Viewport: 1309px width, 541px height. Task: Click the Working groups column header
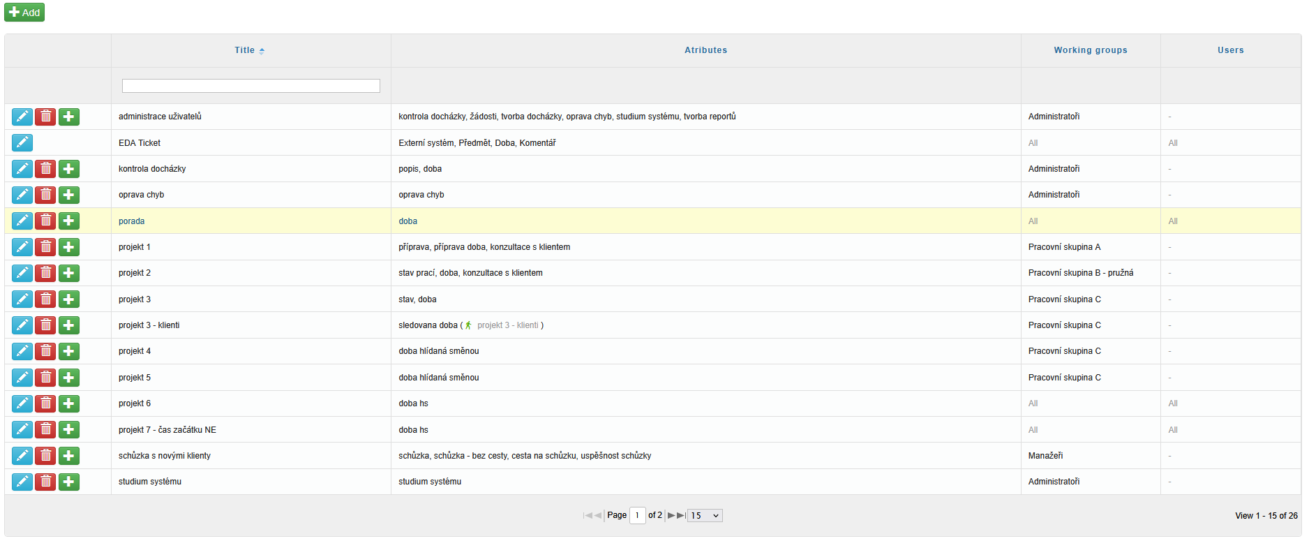pos(1090,50)
